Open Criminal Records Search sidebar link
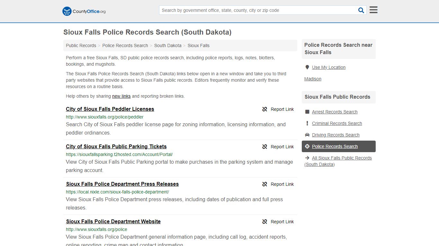 click(337, 123)
